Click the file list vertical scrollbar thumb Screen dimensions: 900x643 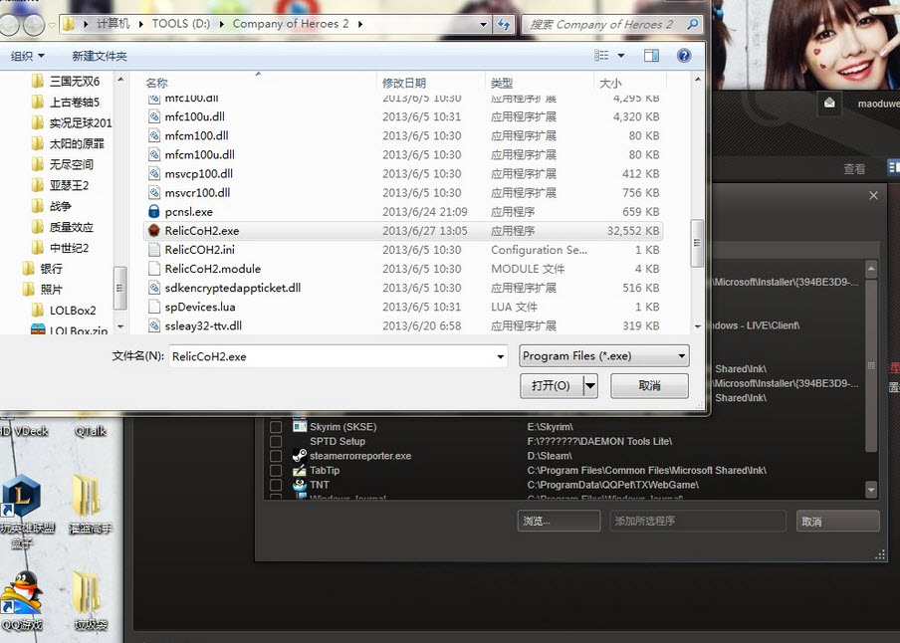pyautogui.click(x=697, y=243)
